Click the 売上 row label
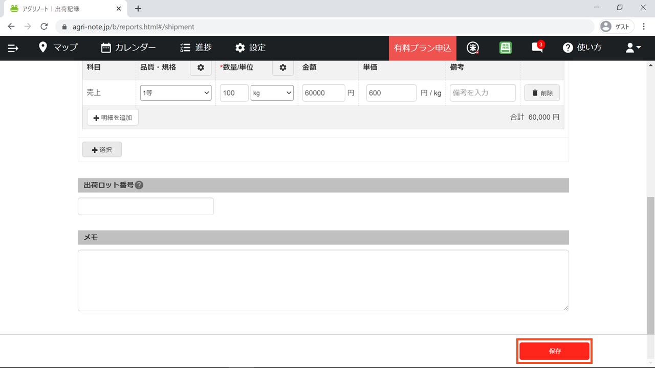Viewport: 655px width, 368px height. 94,93
